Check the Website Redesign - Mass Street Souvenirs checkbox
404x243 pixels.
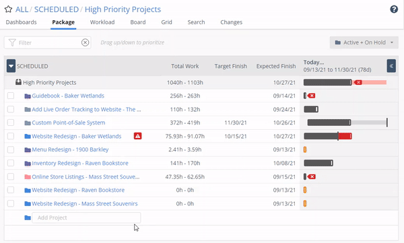(x=11, y=203)
